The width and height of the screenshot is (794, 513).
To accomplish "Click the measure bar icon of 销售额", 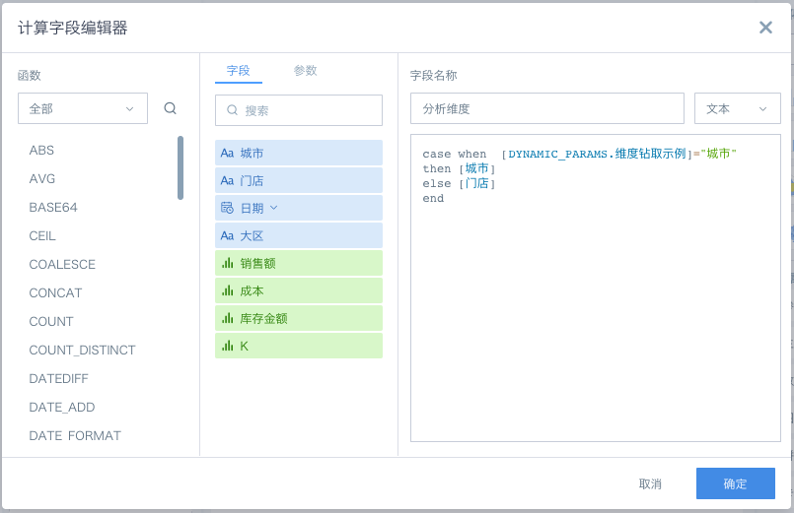I will pos(228,263).
